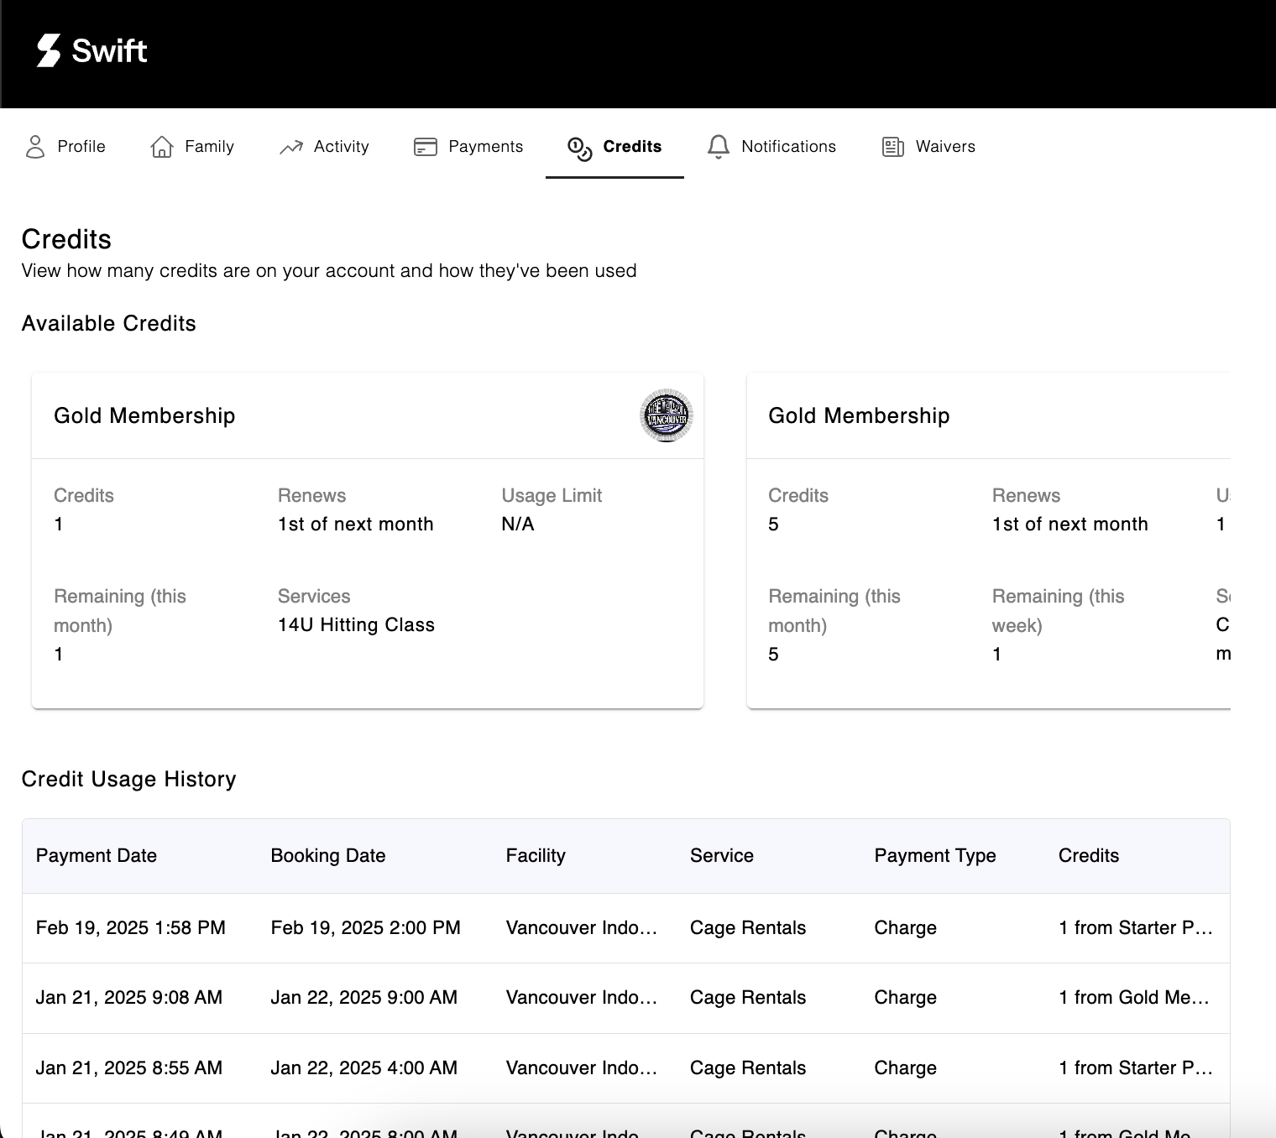Open the Profile tab
The image size is (1276, 1138).
[x=81, y=147]
